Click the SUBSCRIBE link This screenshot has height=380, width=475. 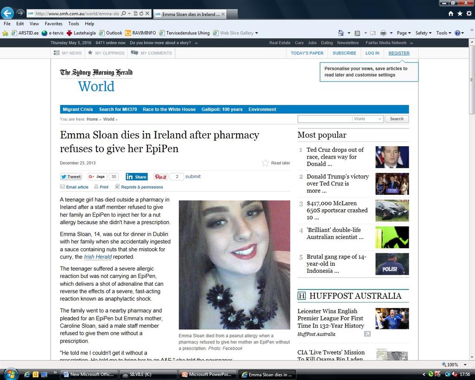coord(345,53)
